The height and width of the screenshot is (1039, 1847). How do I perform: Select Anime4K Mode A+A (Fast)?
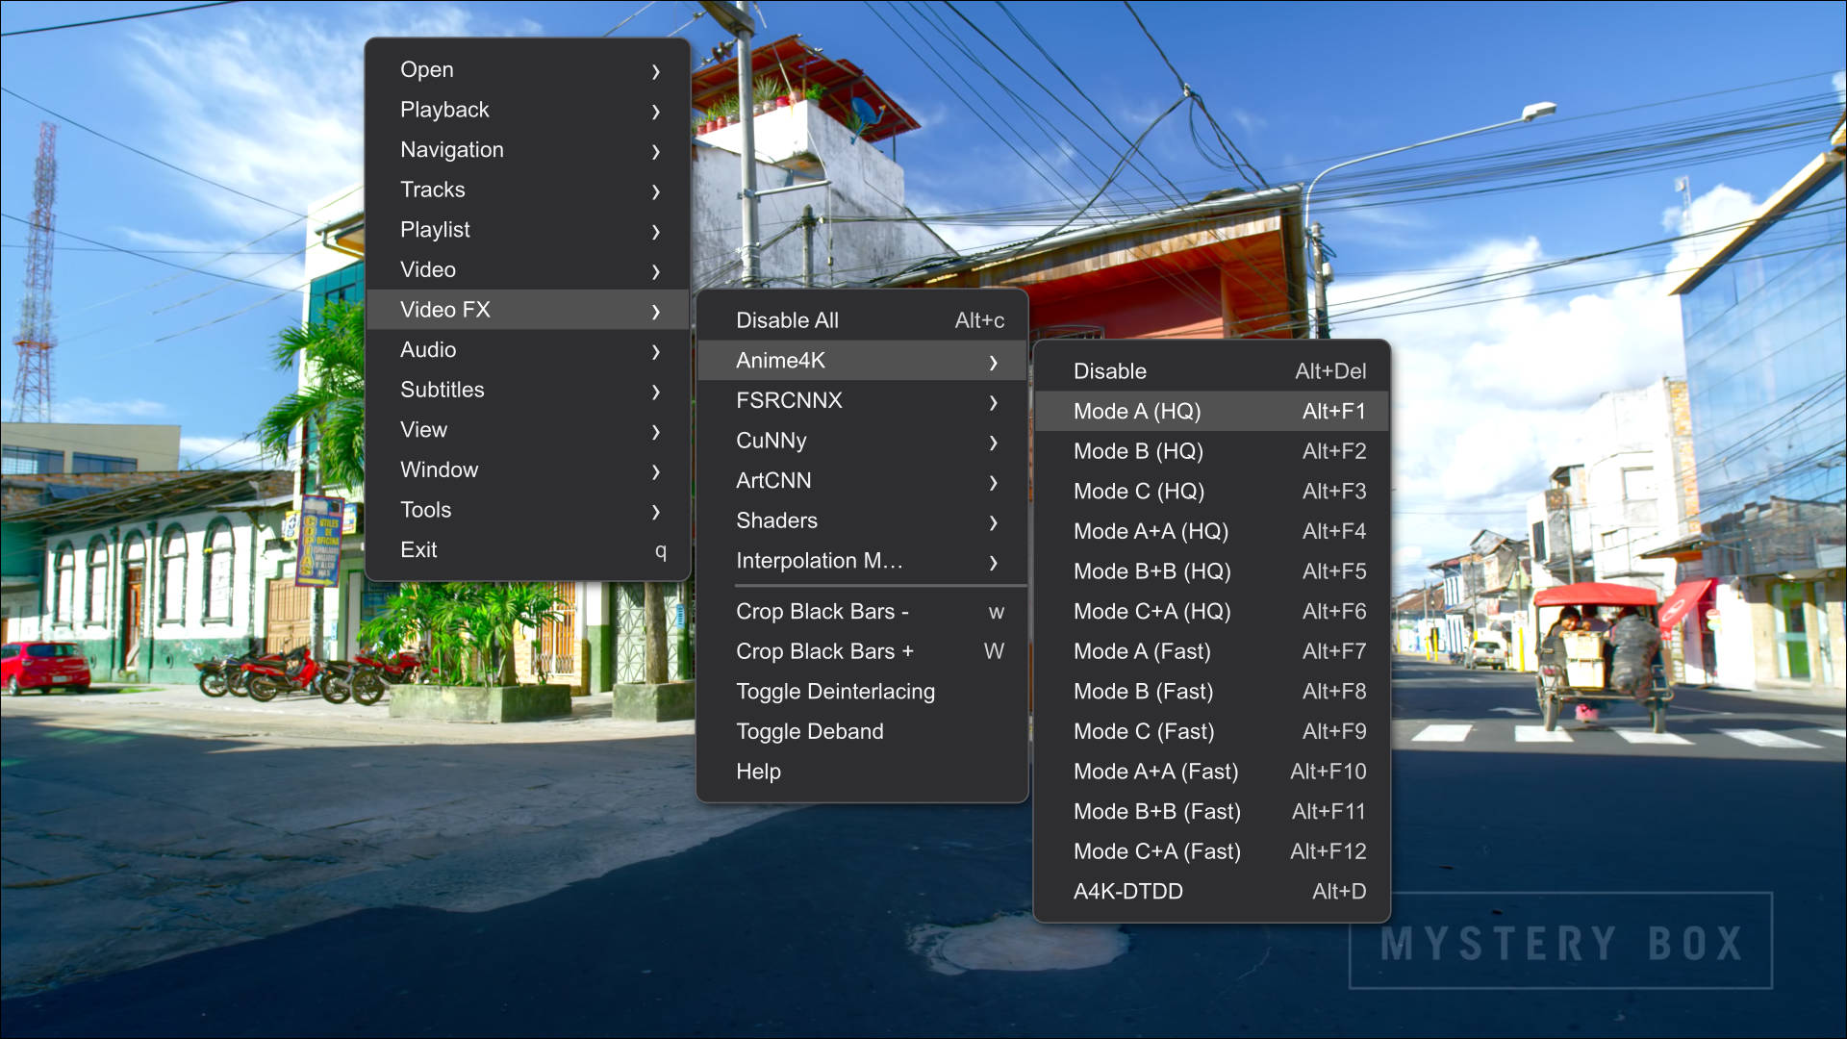coord(1212,772)
